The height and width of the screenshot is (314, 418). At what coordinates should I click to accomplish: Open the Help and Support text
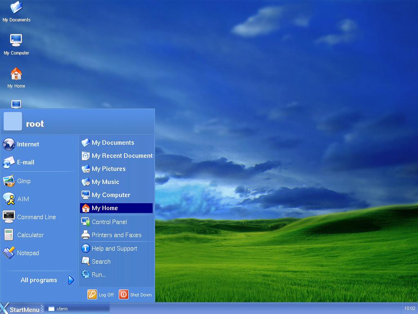coord(114,249)
